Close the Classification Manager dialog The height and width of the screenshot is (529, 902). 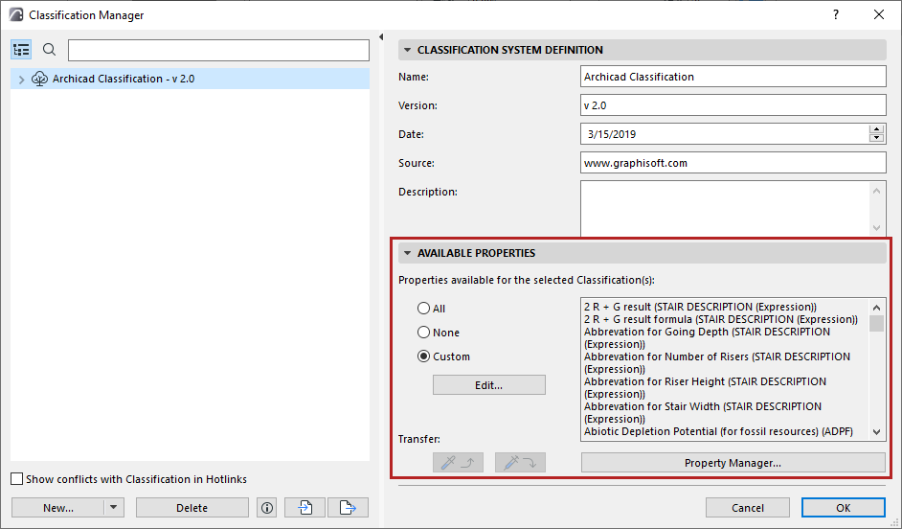point(879,15)
